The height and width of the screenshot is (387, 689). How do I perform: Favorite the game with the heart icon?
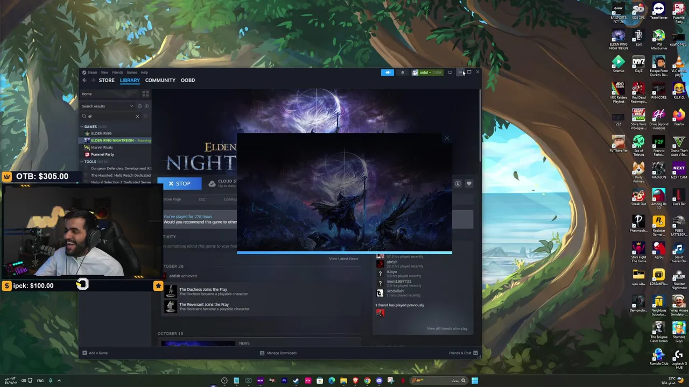pyautogui.click(x=469, y=184)
